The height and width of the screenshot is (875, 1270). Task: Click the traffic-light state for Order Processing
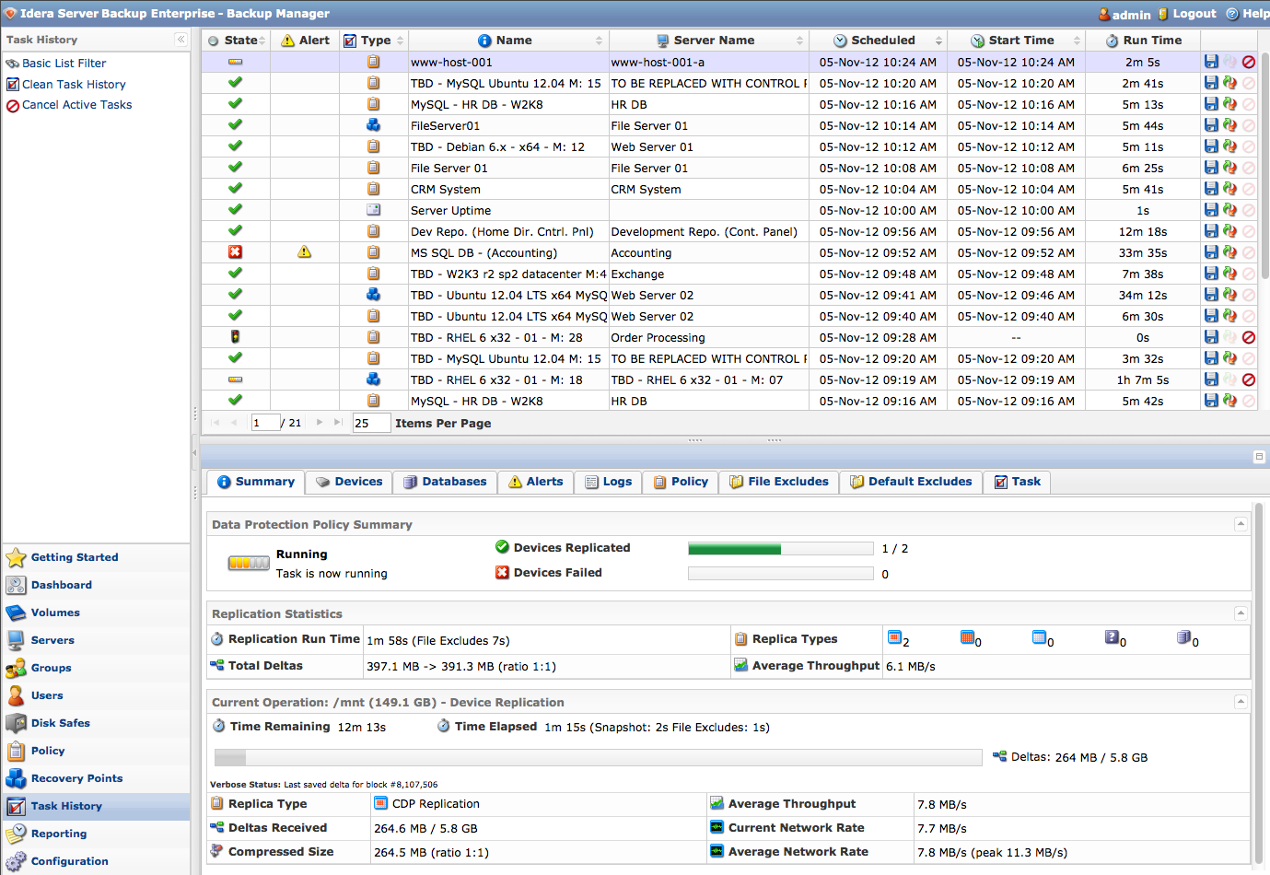(x=235, y=337)
